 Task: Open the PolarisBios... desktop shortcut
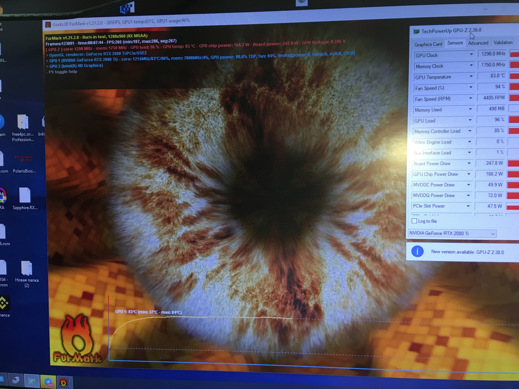[24, 163]
